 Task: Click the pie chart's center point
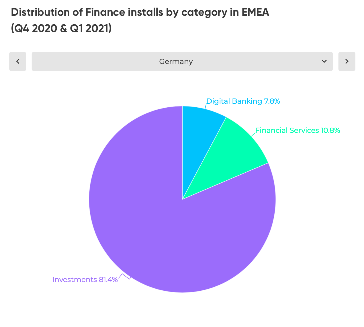pyautogui.click(x=182, y=199)
